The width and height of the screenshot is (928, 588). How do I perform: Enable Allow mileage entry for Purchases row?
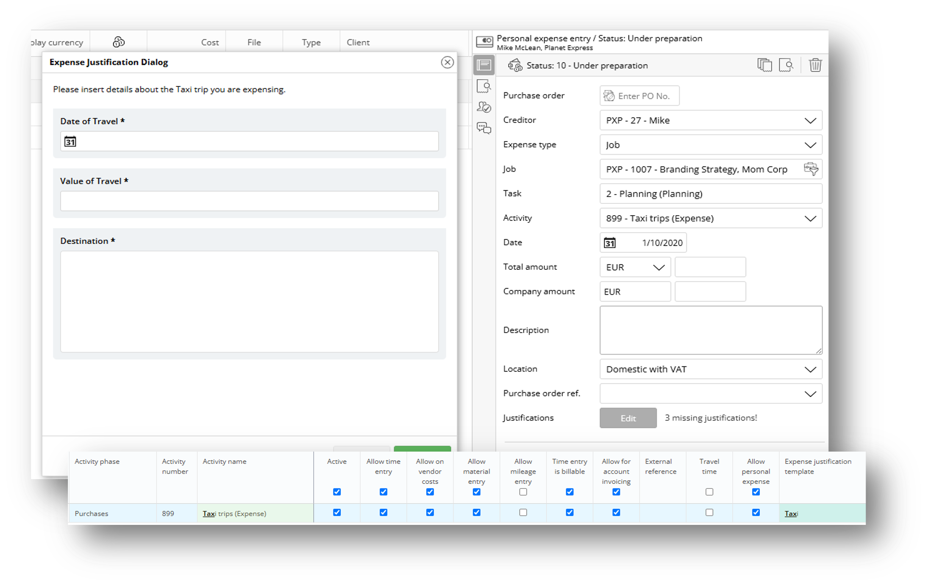[523, 513]
